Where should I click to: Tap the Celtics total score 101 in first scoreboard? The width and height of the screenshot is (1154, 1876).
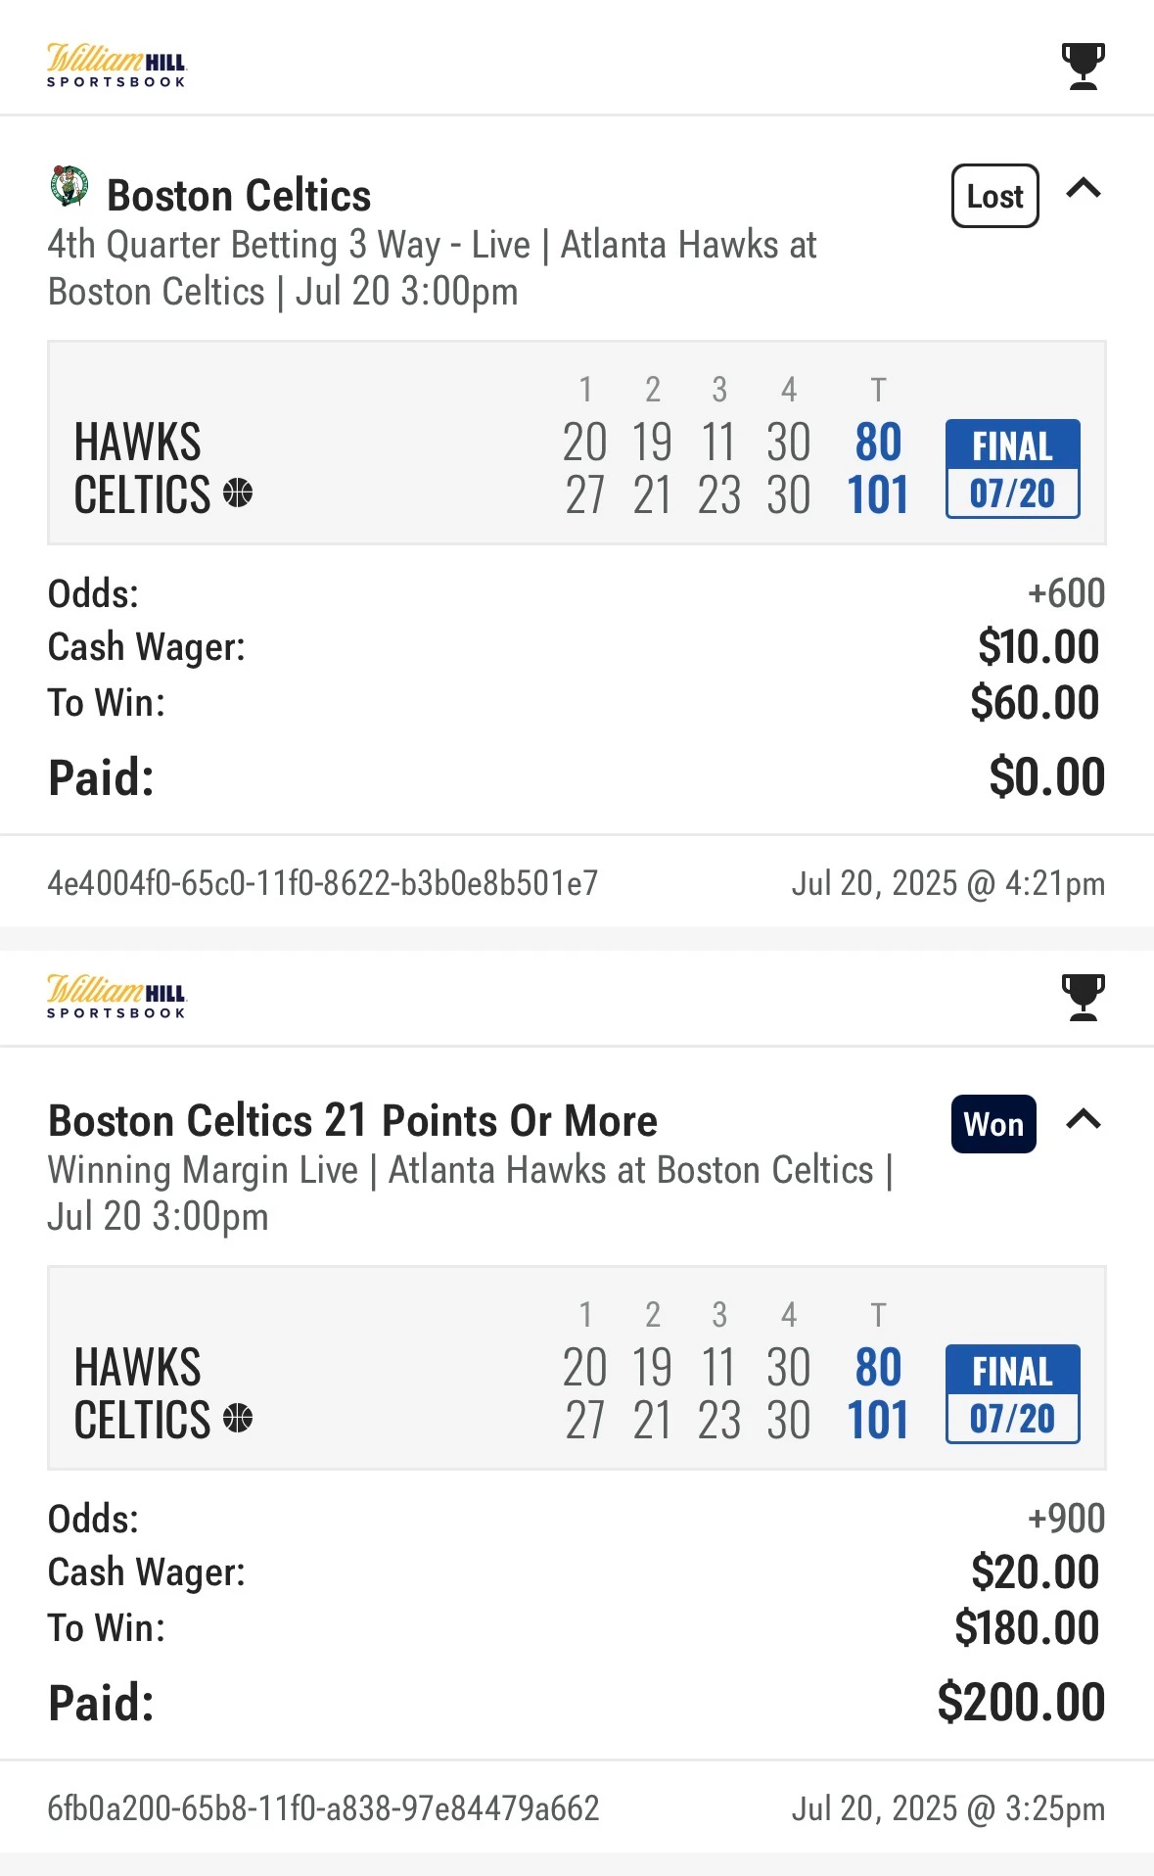pyautogui.click(x=878, y=494)
